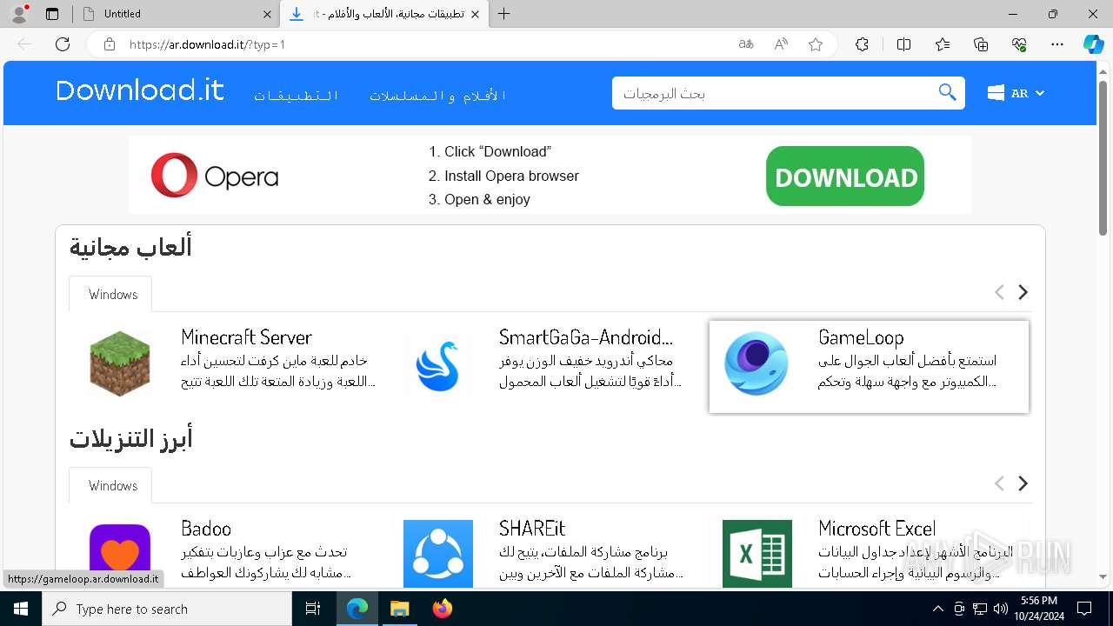Open the الأفلام والمسلسلات navigation menu
1113x626 pixels.
pyautogui.click(x=438, y=95)
